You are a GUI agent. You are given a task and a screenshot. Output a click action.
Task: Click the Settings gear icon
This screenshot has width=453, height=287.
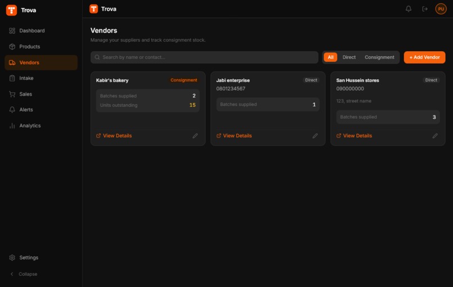point(12,258)
